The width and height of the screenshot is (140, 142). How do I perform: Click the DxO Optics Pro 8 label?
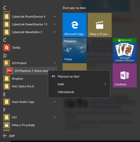23,86
